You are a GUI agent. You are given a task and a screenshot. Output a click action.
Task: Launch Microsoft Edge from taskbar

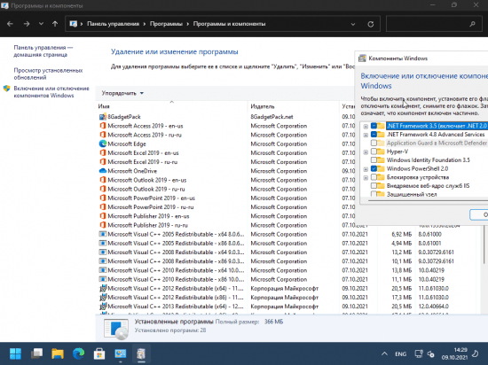tap(78, 353)
